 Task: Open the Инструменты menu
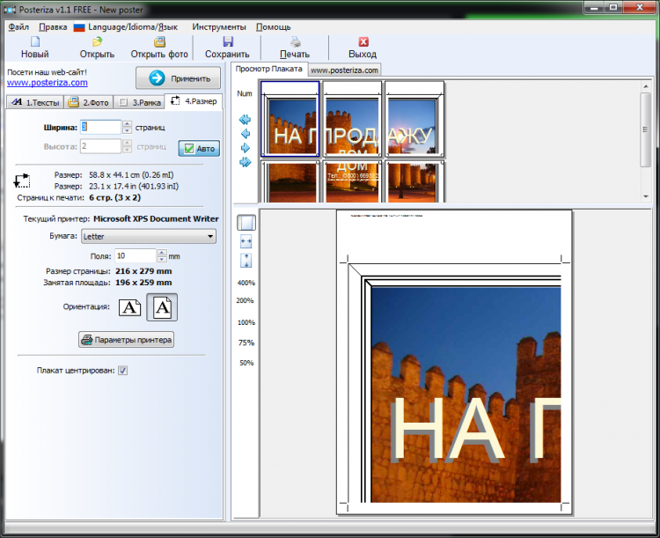coord(221,26)
